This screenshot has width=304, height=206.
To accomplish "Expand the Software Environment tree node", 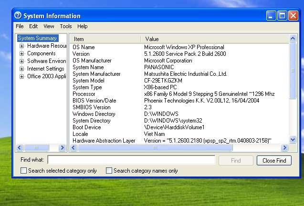I will point(22,62).
